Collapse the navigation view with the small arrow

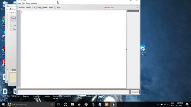coord(126,49)
